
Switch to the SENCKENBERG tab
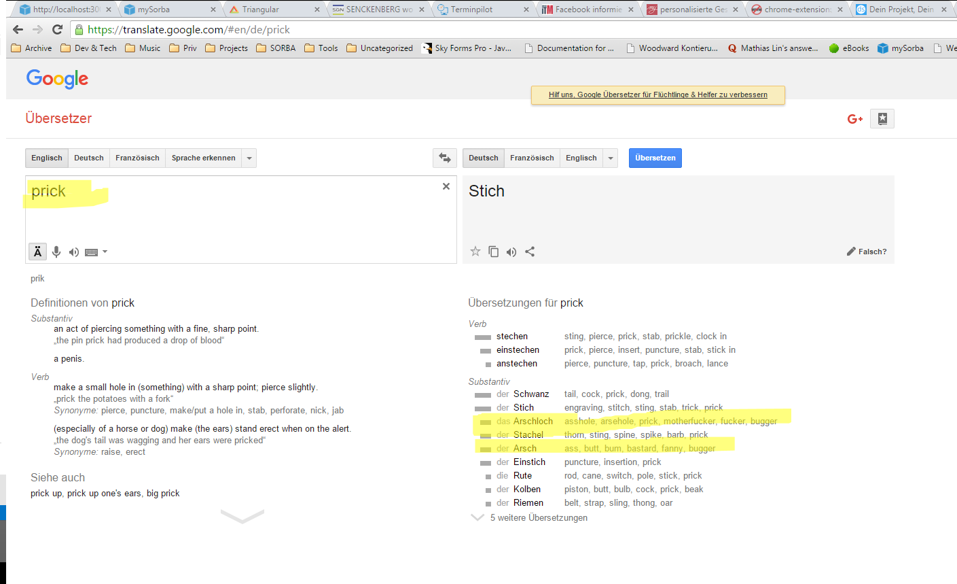pos(379,10)
